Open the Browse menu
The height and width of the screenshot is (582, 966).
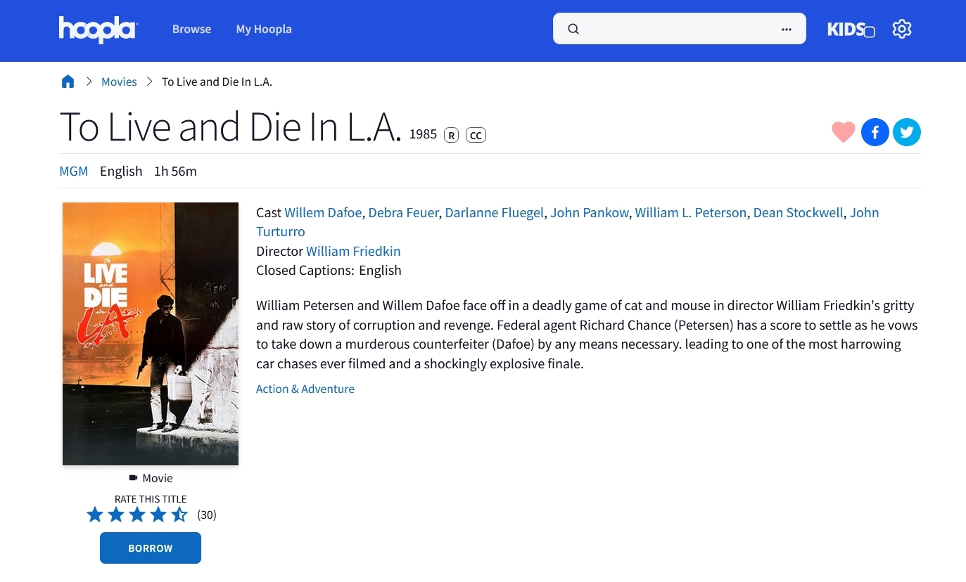pyautogui.click(x=191, y=29)
